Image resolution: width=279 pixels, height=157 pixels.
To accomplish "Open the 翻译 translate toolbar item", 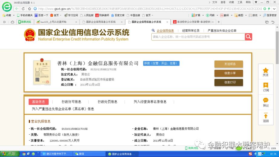I will pos(224,15).
